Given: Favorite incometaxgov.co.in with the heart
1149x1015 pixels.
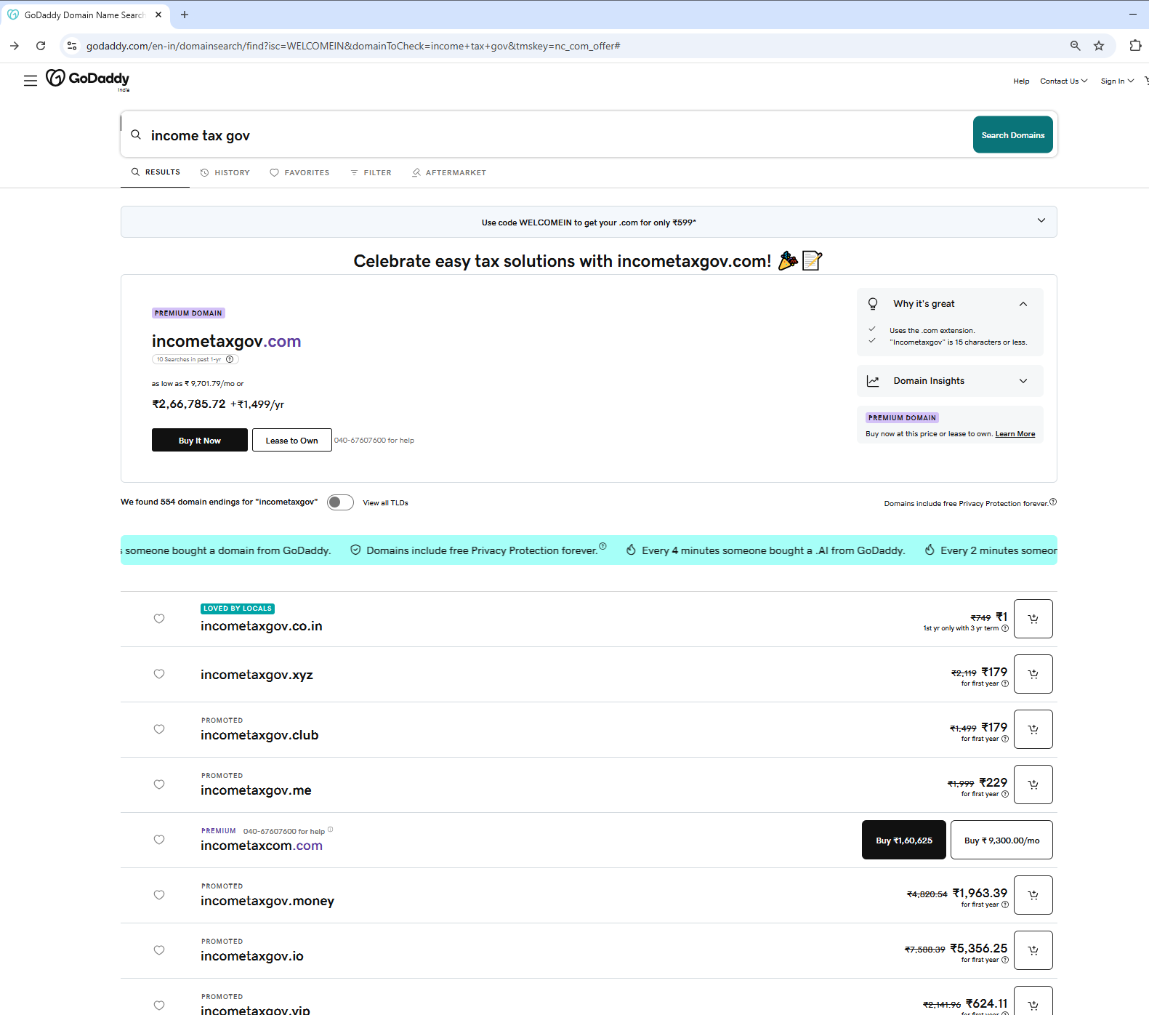Looking at the screenshot, I should [159, 619].
